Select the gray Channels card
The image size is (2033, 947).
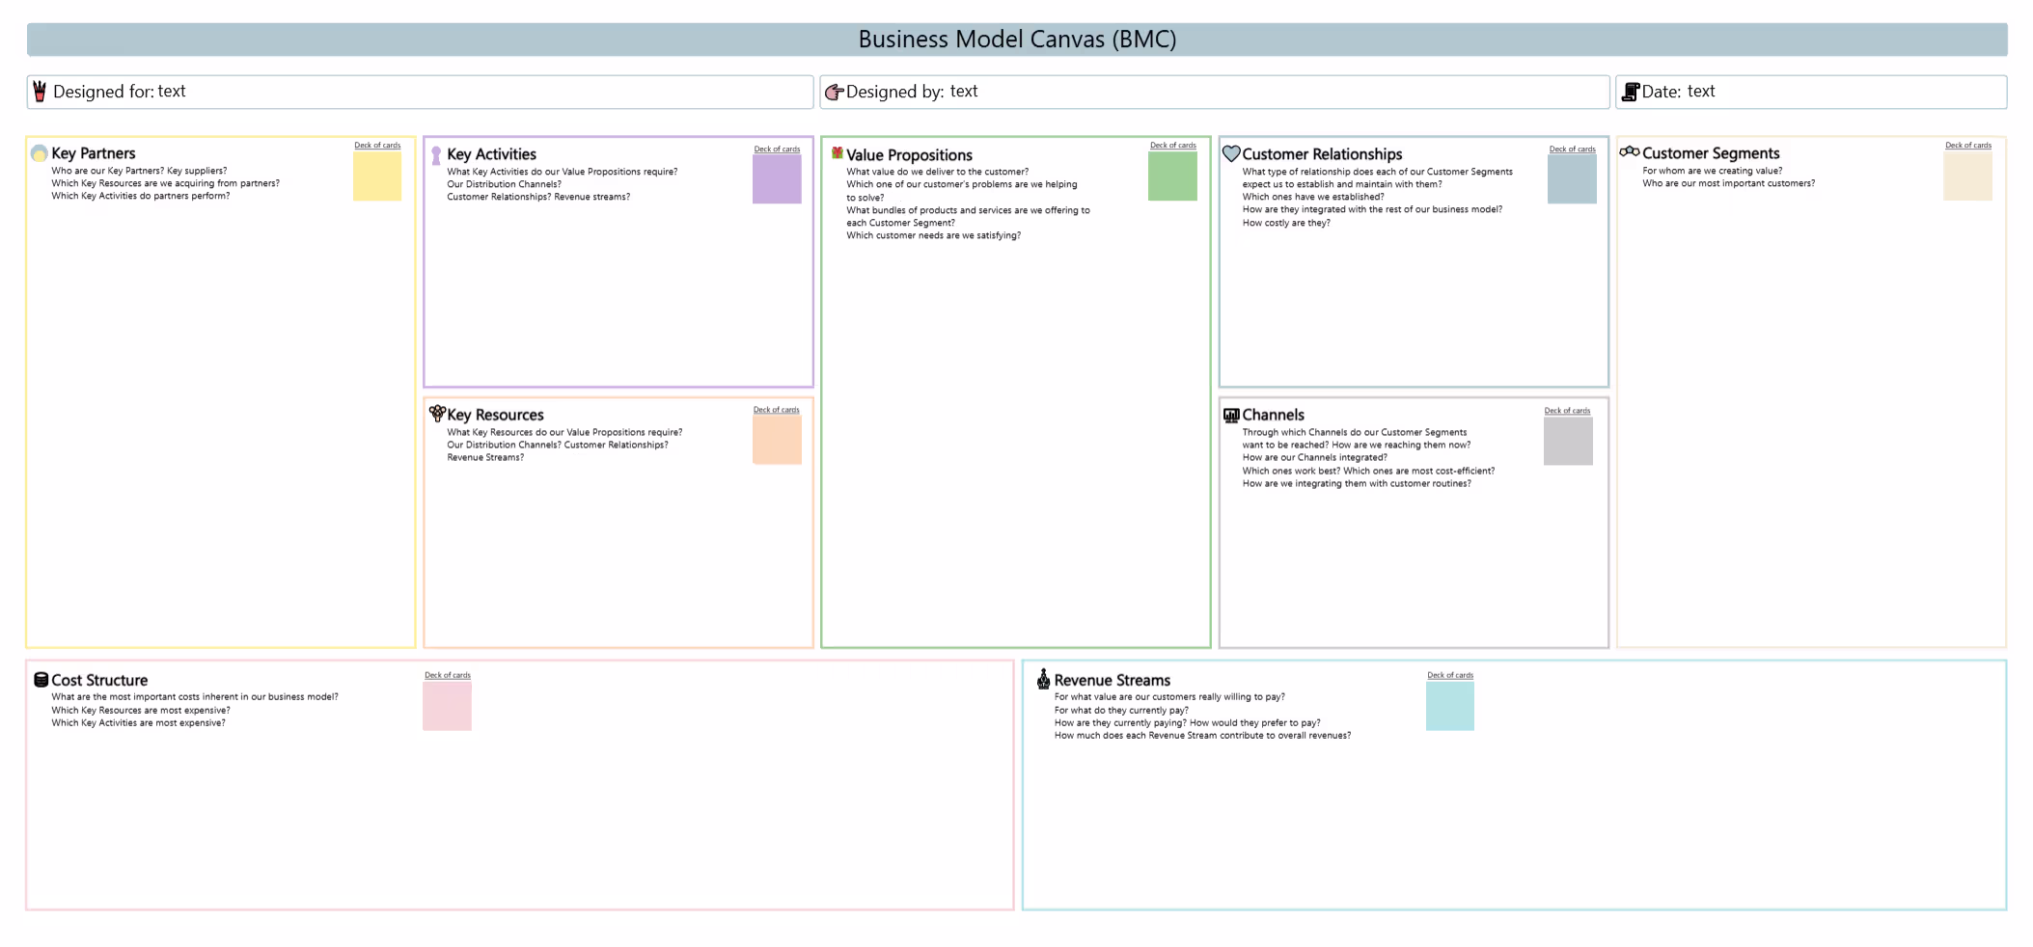1568,441
